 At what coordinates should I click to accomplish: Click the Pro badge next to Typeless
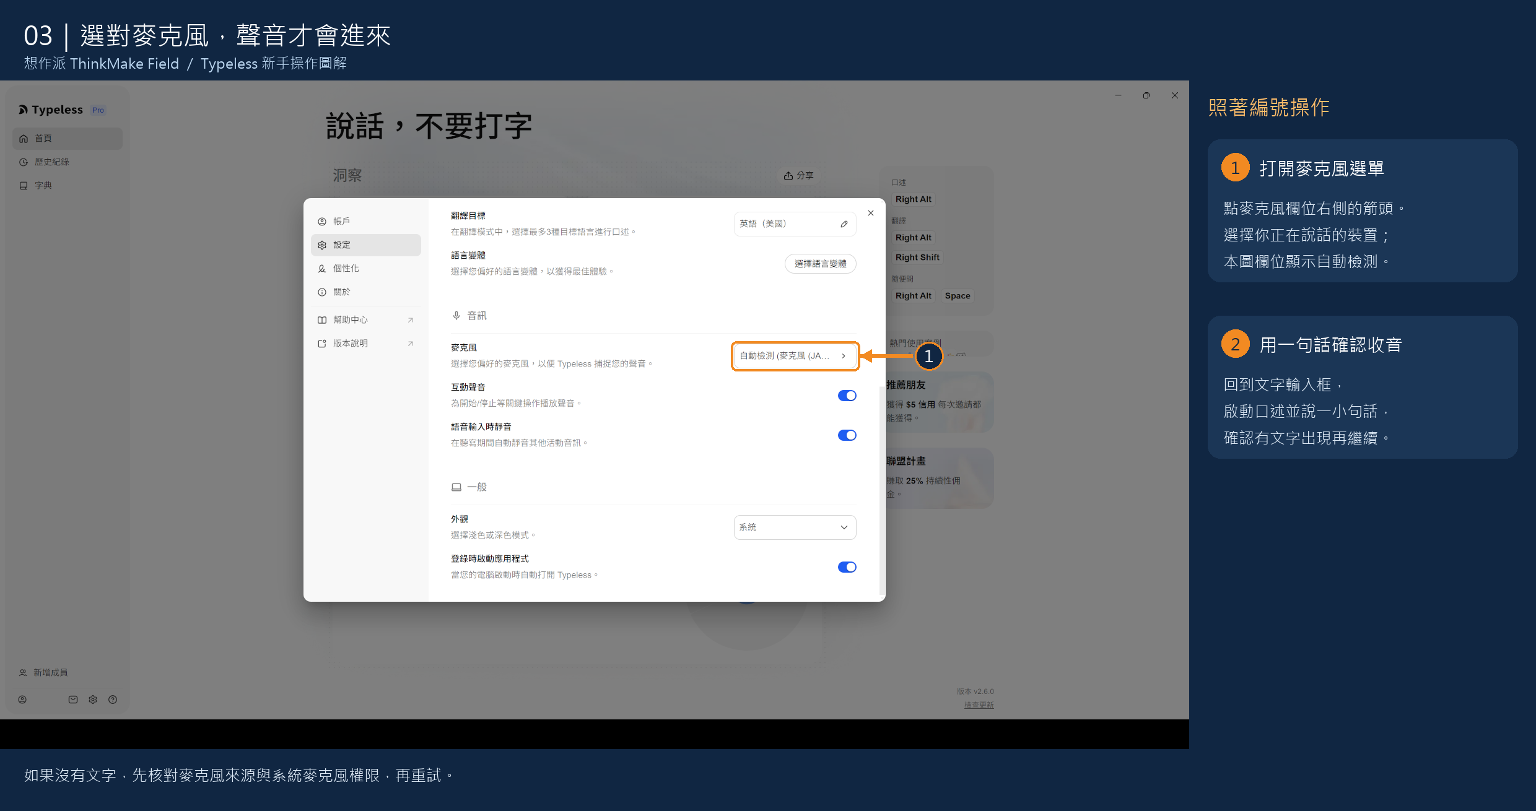click(98, 110)
